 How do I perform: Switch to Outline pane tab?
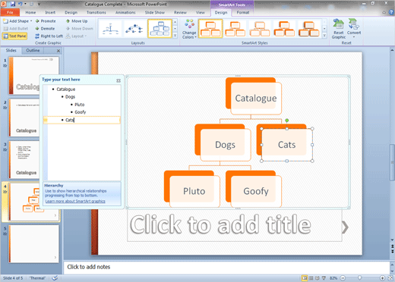(33, 51)
